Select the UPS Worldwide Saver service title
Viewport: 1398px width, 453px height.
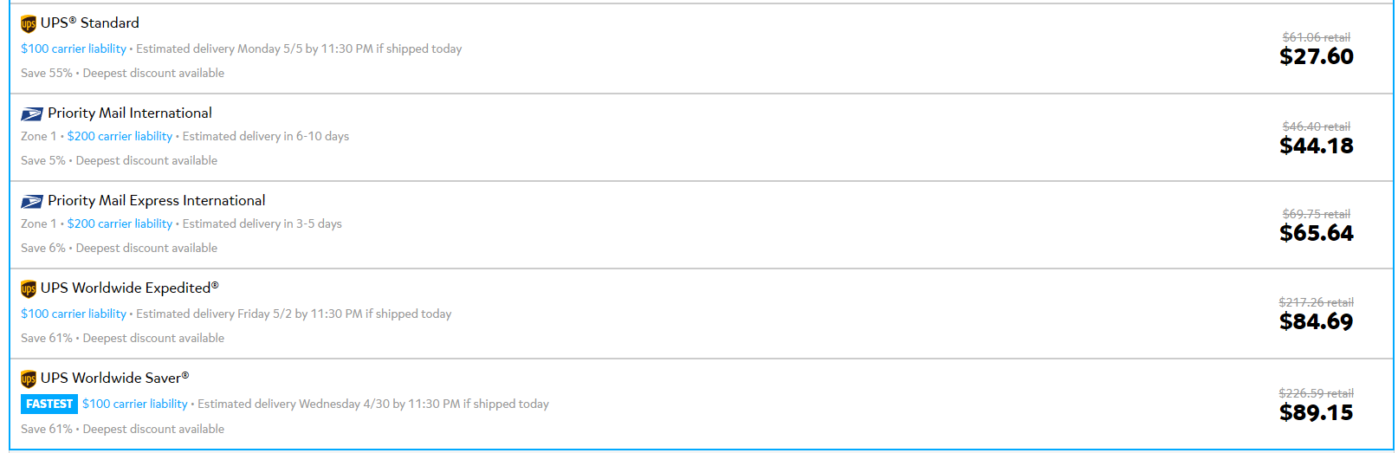114,378
